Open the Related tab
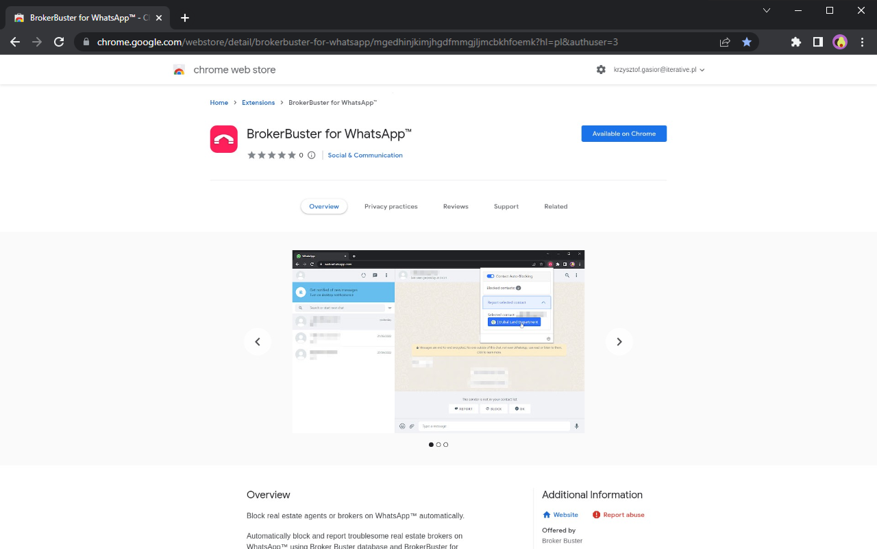The image size is (877, 549). [556, 206]
